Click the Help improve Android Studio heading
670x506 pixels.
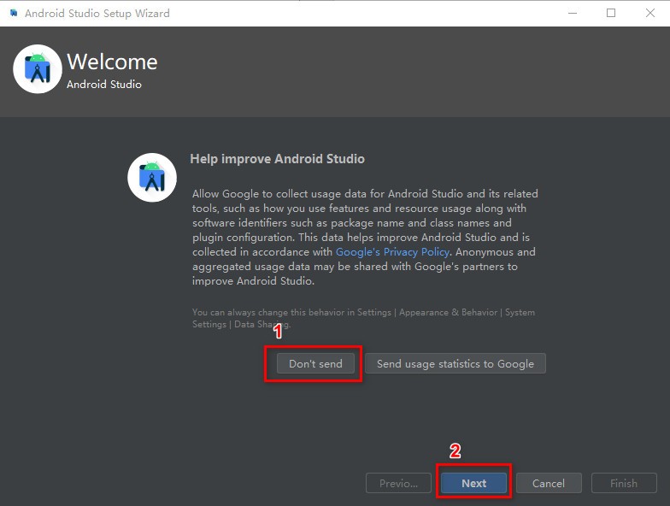pyautogui.click(x=277, y=159)
